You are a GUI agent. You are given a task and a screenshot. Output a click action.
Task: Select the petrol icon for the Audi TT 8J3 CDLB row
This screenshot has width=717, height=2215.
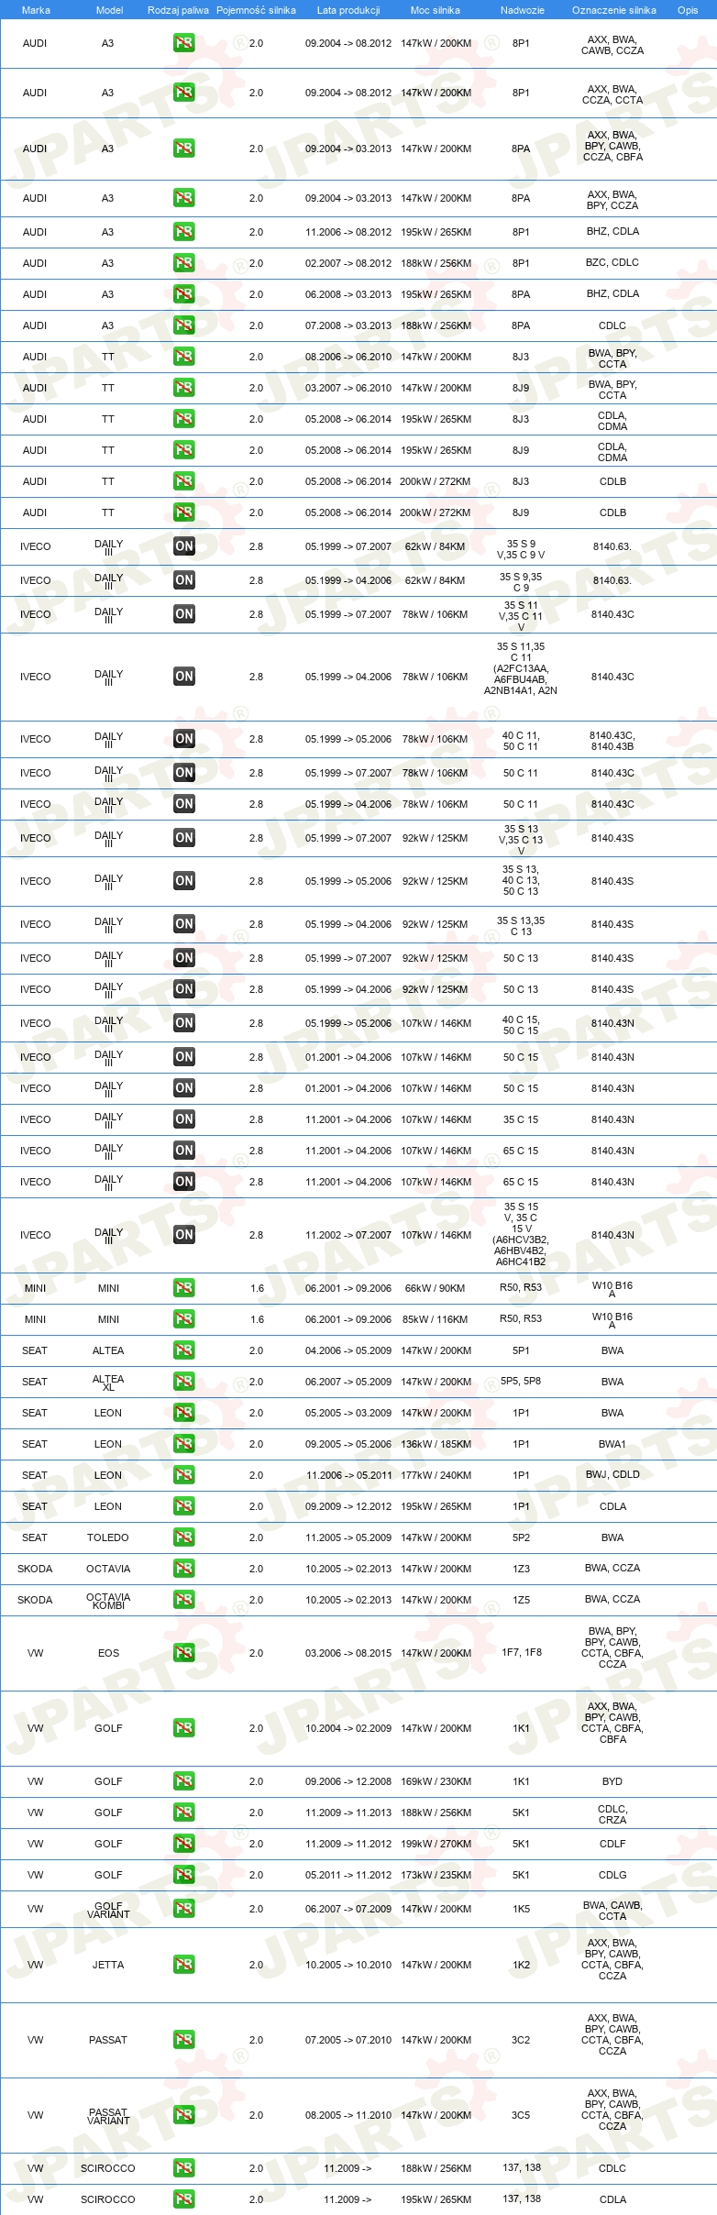[x=183, y=481]
